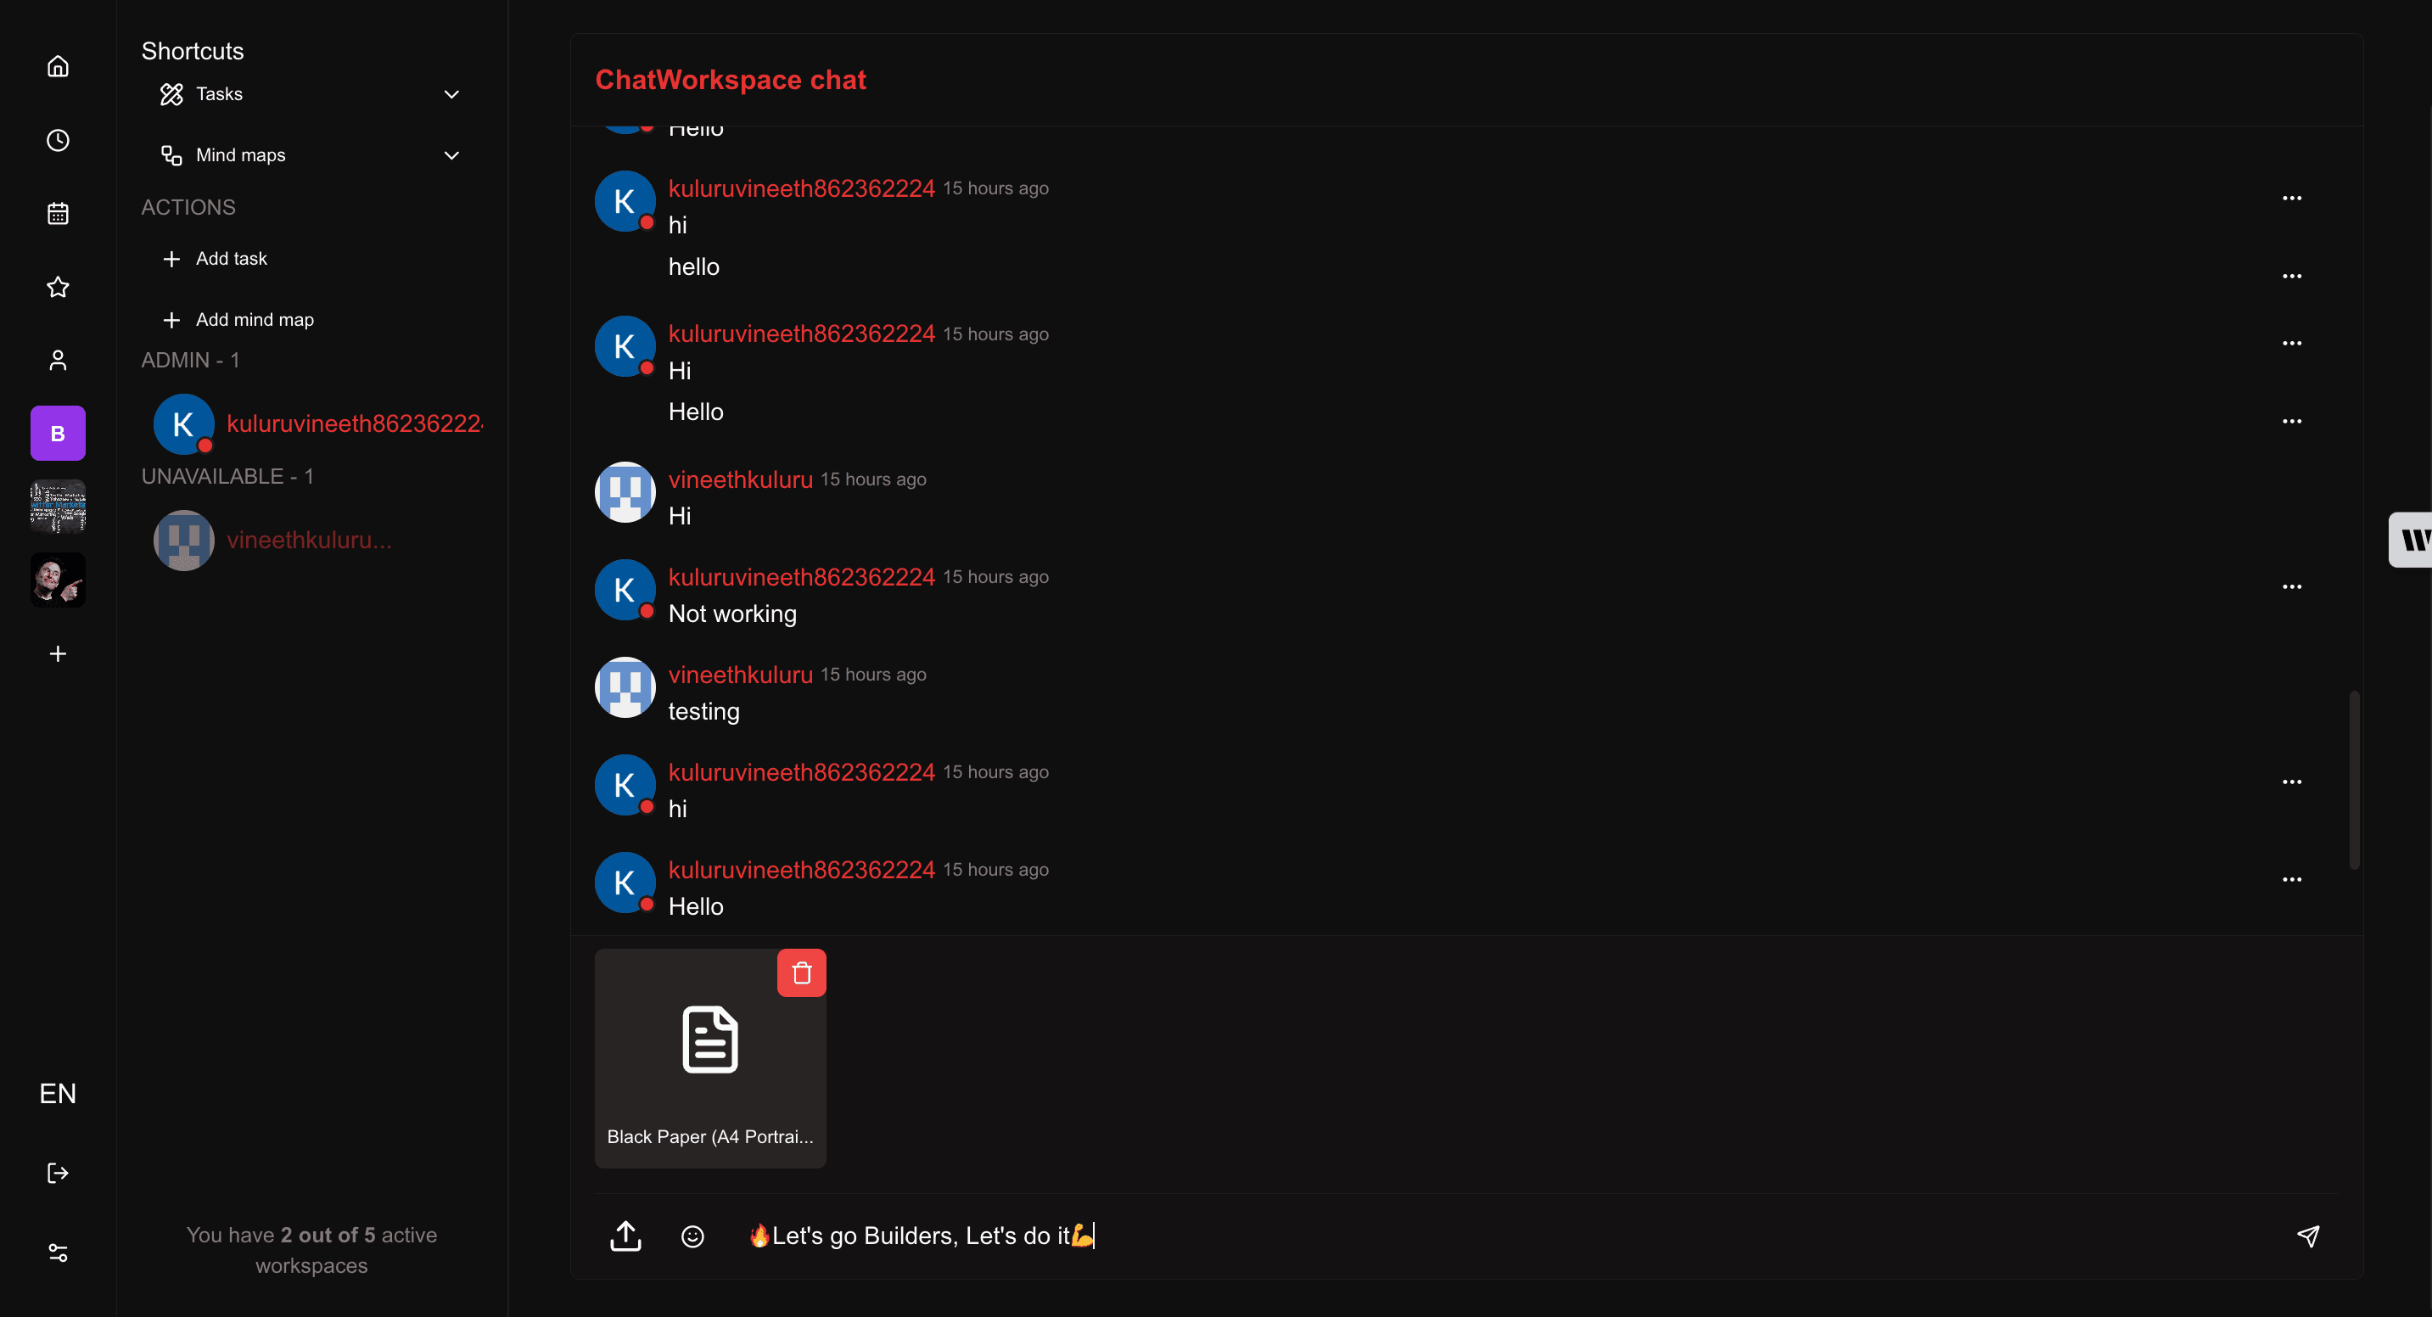The height and width of the screenshot is (1317, 2432).
Task: Open the add workspace plus menu
Action: tap(58, 653)
